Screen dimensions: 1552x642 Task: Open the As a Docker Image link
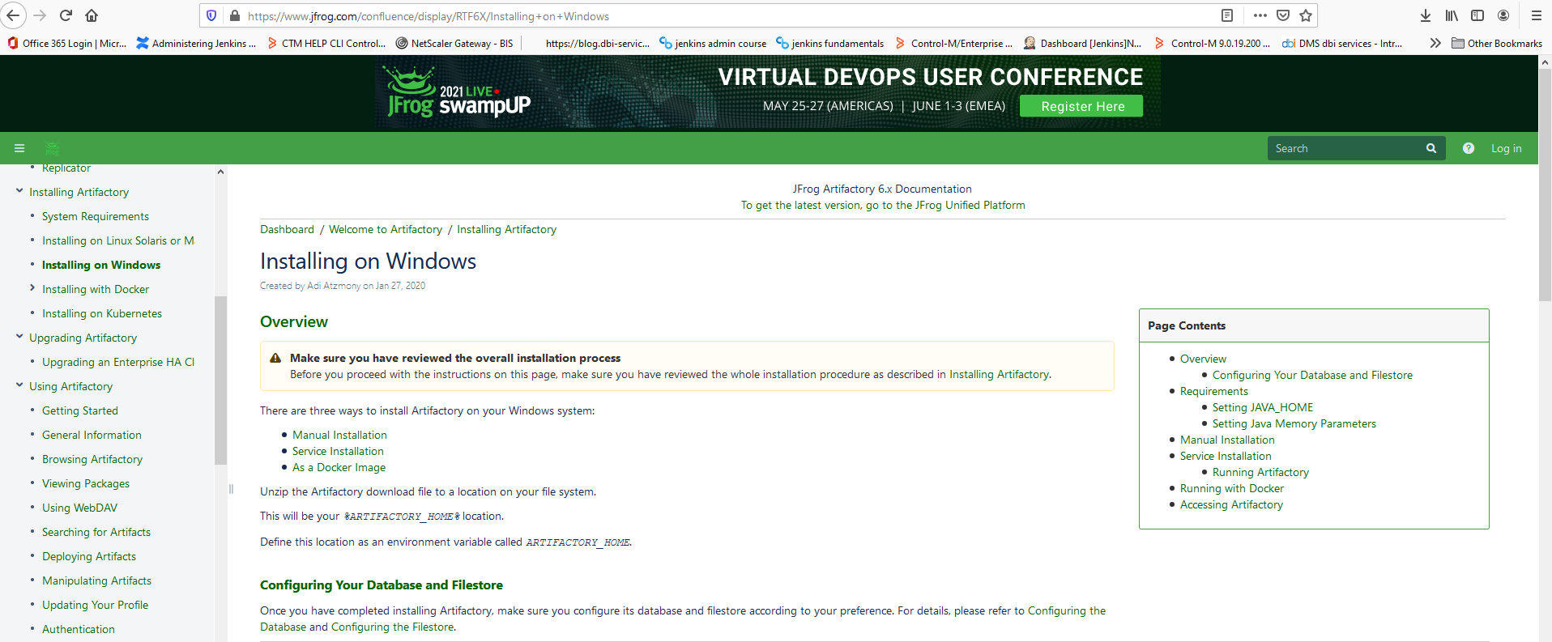[x=339, y=467]
